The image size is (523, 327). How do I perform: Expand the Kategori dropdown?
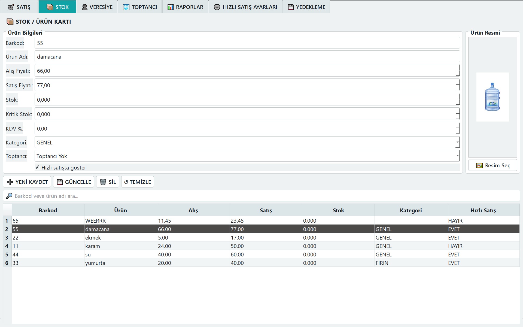coord(458,142)
